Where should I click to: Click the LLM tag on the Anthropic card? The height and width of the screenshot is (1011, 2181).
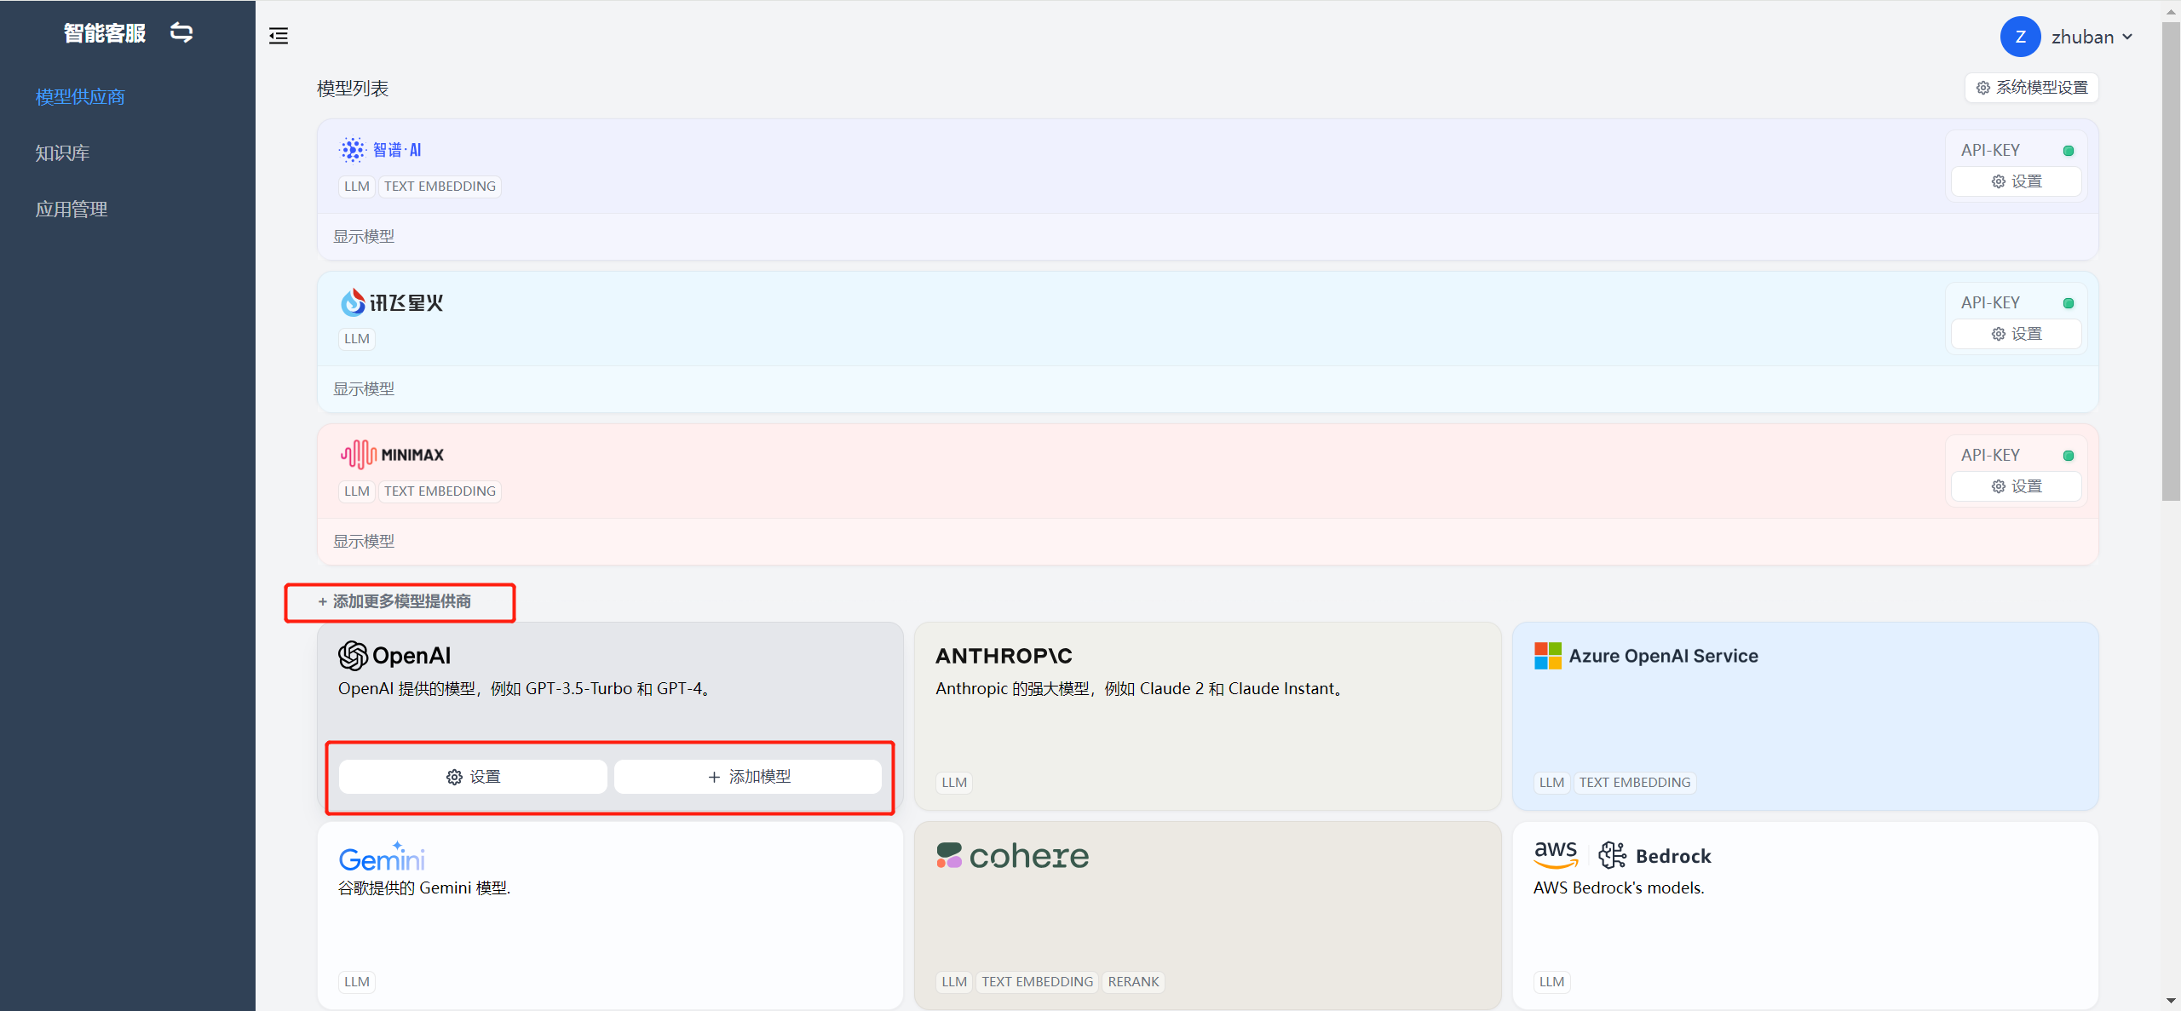[954, 783]
